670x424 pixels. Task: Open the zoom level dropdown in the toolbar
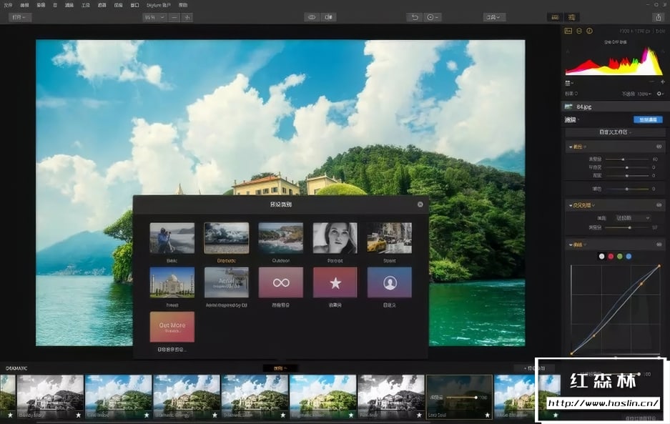[x=154, y=17]
